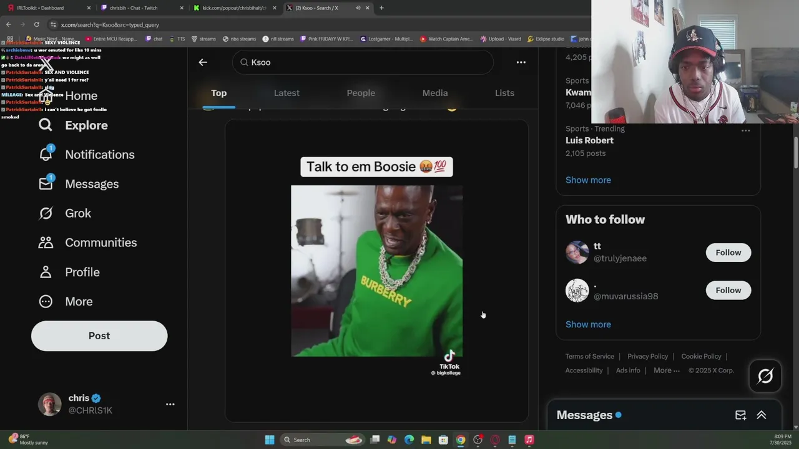Open the Profile person icon
Screen dimensions: 799x449
click(x=46, y=272)
